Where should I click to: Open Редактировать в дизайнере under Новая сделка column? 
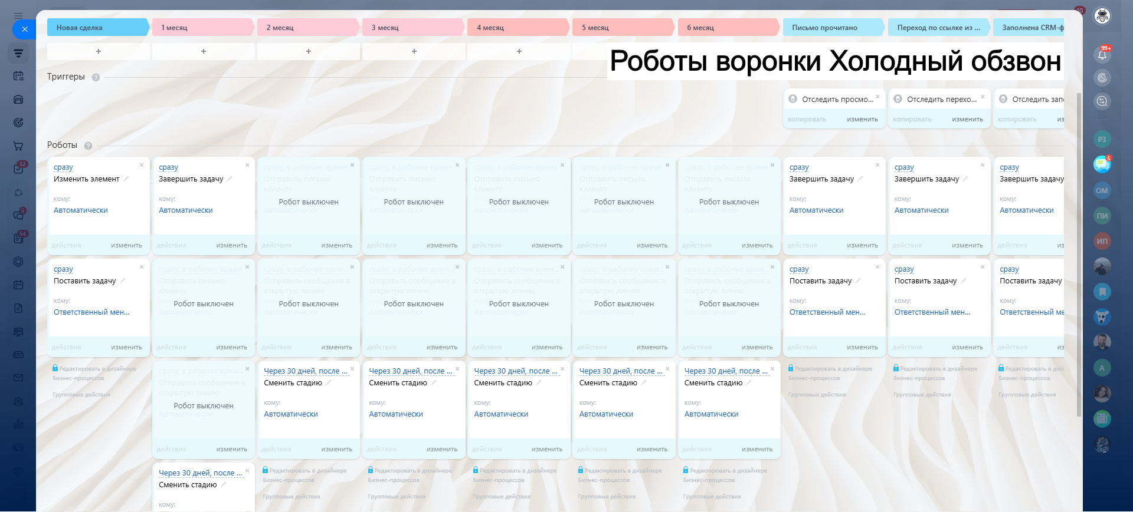(x=97, y=369)
